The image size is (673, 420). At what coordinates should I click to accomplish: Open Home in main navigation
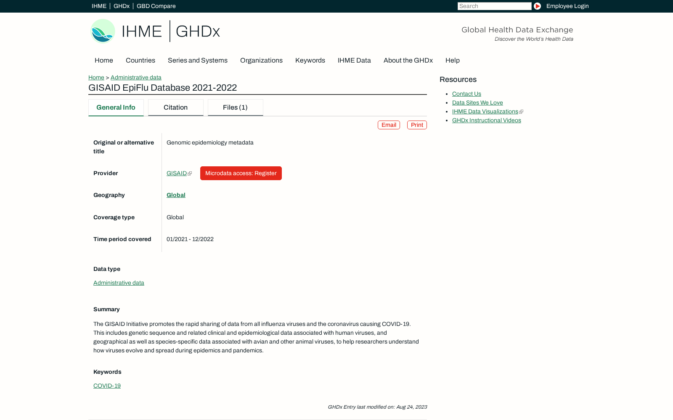pos(104,60)
